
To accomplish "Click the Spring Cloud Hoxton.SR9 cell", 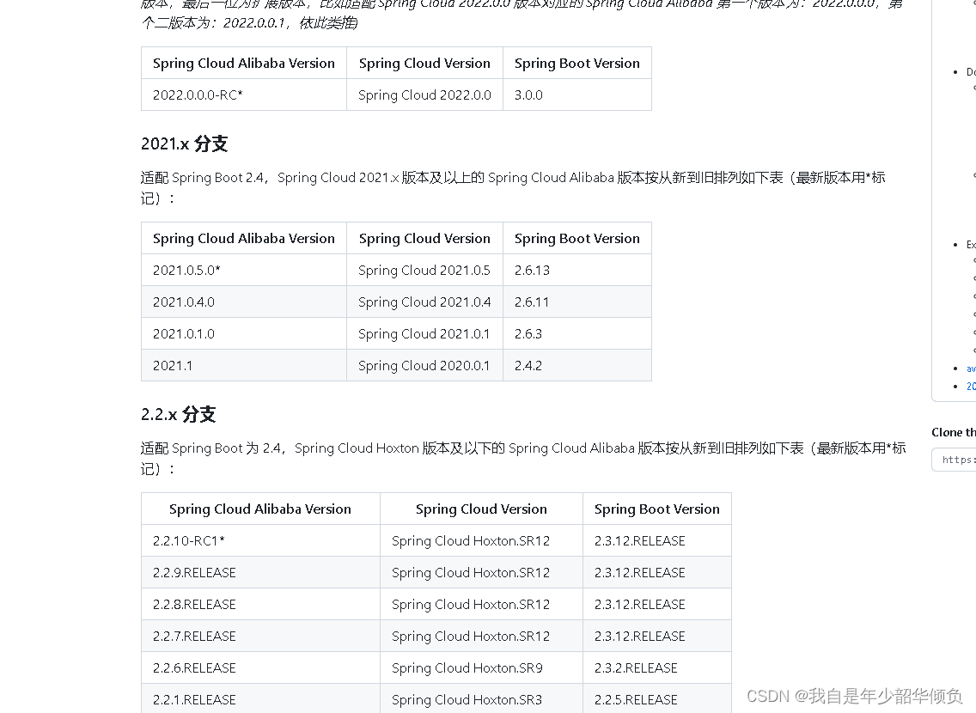I will tap(481, 667).
